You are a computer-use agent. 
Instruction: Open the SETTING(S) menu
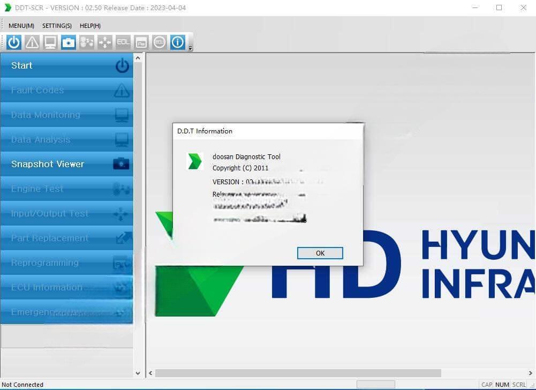[57, 26]
